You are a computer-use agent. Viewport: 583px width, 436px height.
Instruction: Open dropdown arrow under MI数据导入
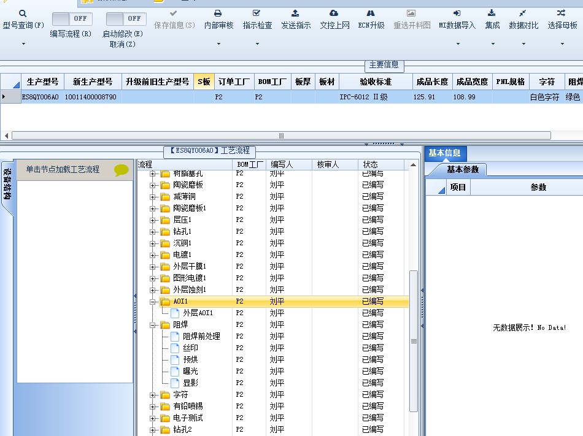tap(458, 44)
